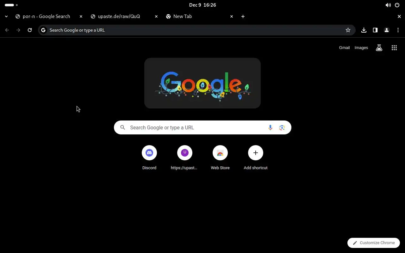This screenshot has height=253, width=405.
Task: Expand the tab search dropdown
Action: (x=6, y=16)
